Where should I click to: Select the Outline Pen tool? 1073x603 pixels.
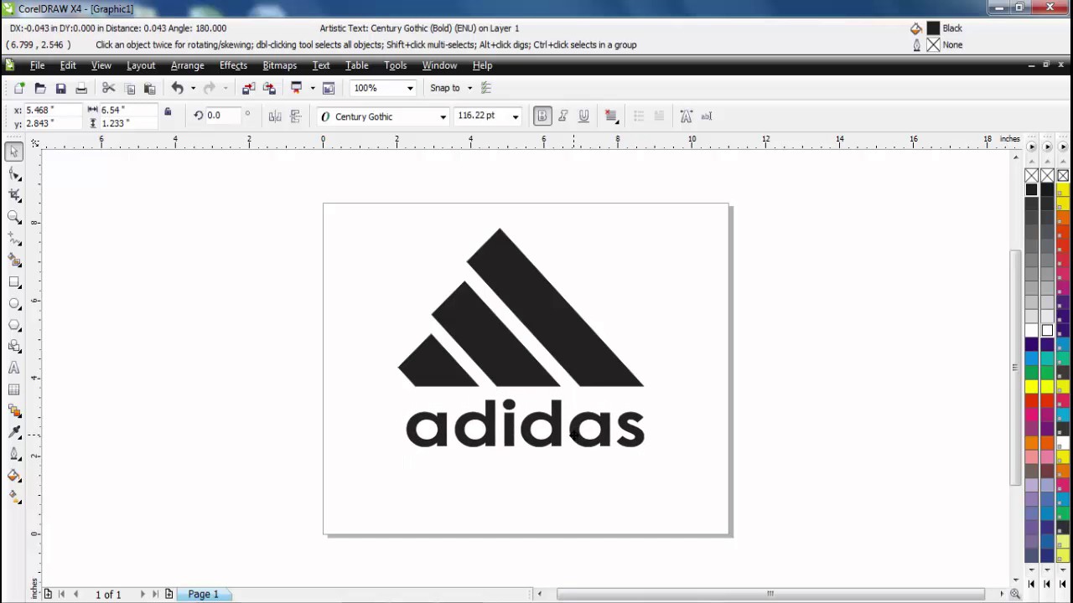pyautogui.click(x=14, y=454)
